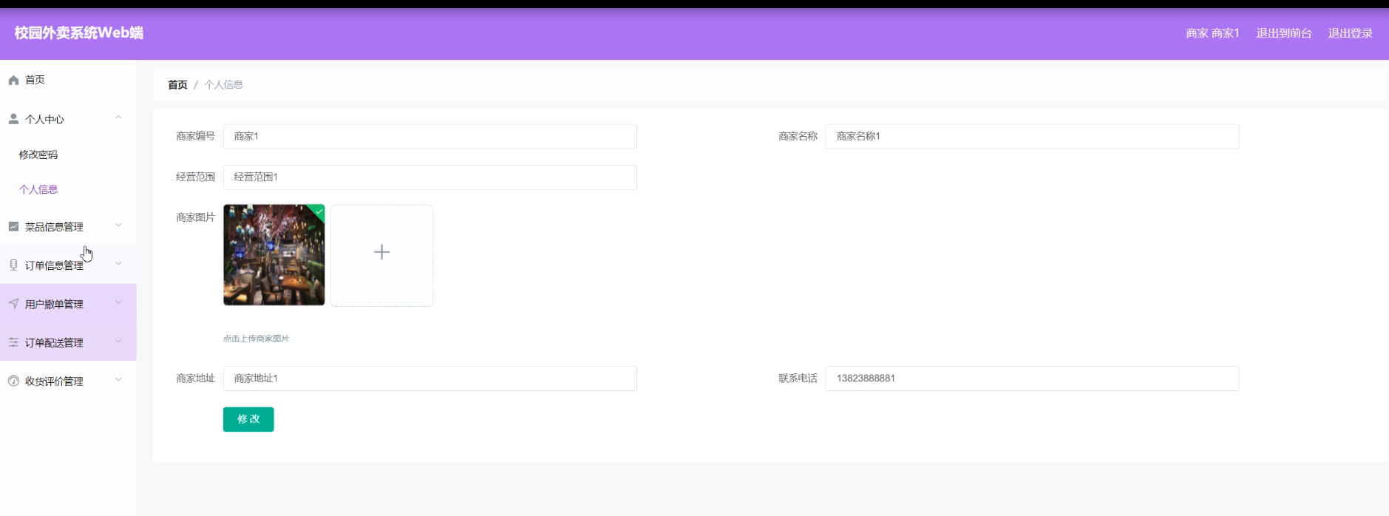Screen dimensions: 1389x516
Task: Expand the 用户撤单管理 chevron
Action: 118,302
